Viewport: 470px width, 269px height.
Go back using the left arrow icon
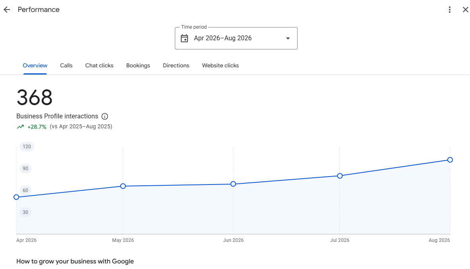click(7, 10)
